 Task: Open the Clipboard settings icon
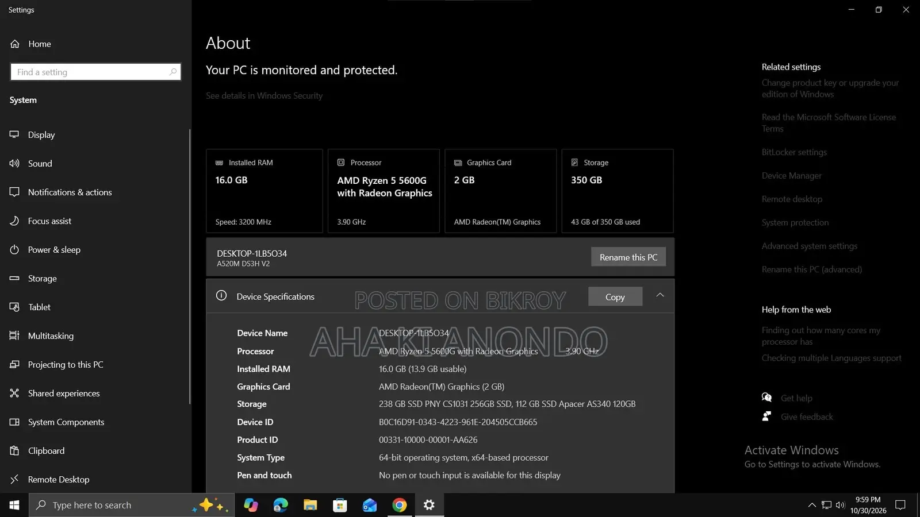(14, 450)
